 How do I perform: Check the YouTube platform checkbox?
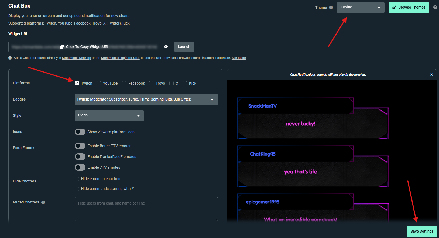(99, 83)
